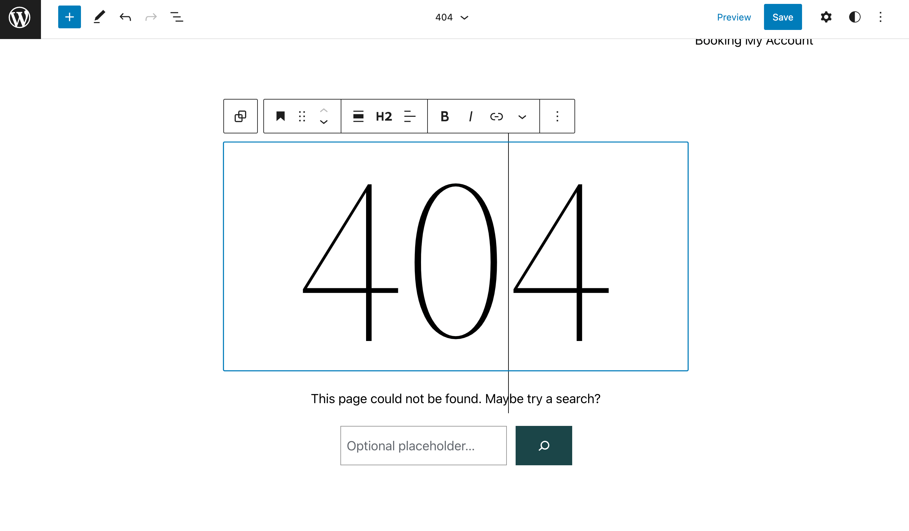Open more rich text controls chevron
Image resolution: width=909 pixels, height=531 pixels.
point(522,116)
